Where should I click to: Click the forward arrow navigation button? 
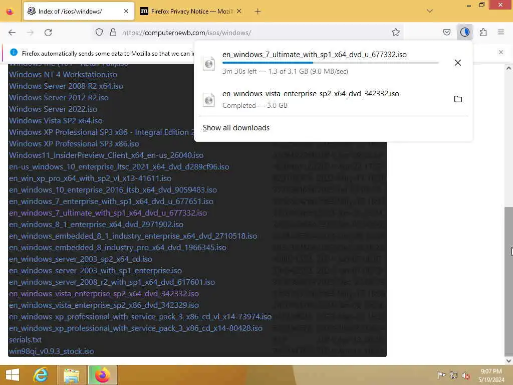pyautogui.click(x=30, y=33)
